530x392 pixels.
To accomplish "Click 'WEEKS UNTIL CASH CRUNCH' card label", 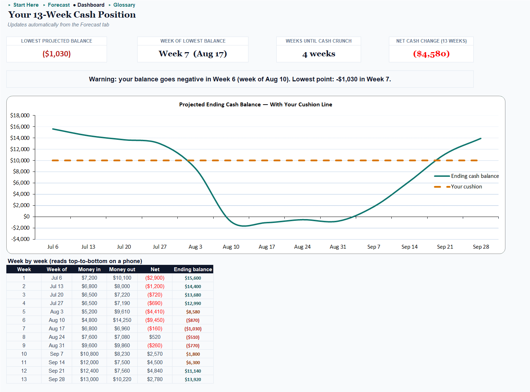I will pyautogui.click(x=318, y=41).
